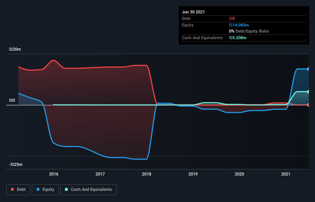Click the 2020 x-axis label
Screen dimensions: 315x202
239,174
